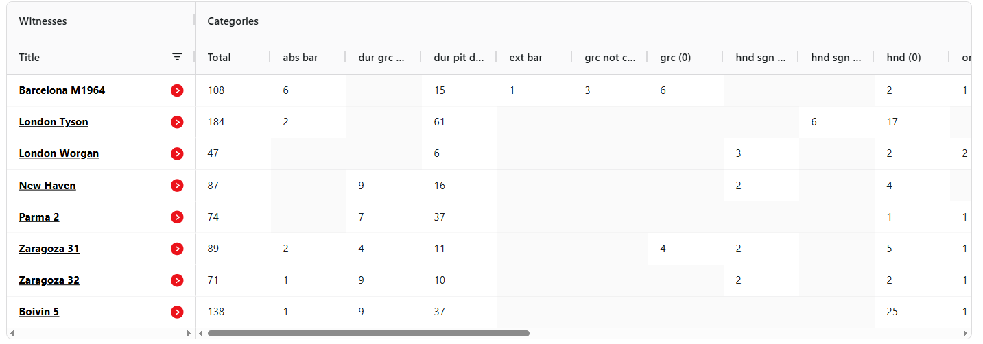Viewport: 983px width, 344px height.
Task: Click the red arrow beside New Haven
Action: 177,186
